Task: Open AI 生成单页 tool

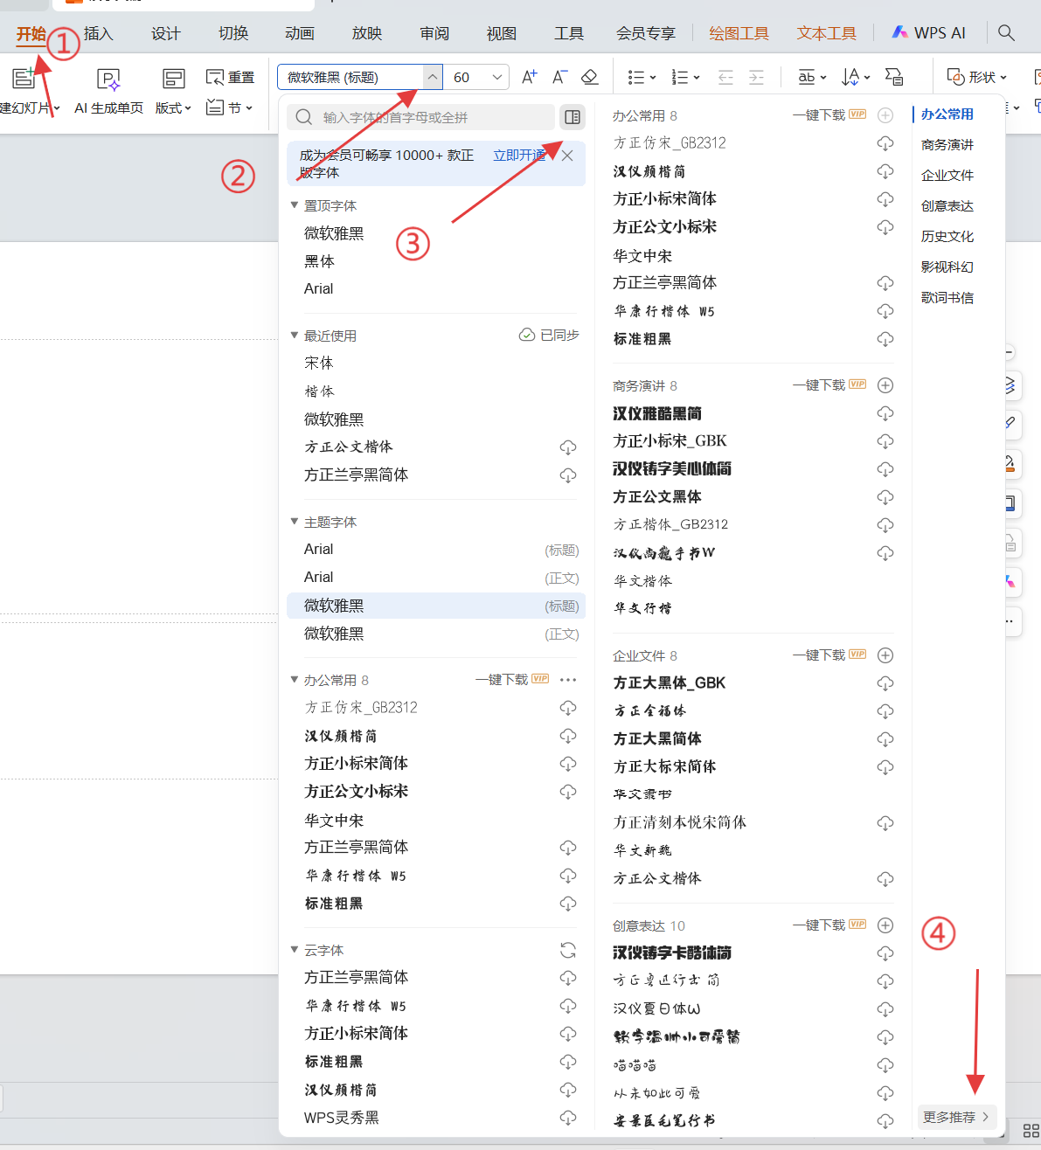Action: click(x=108, y=91)
